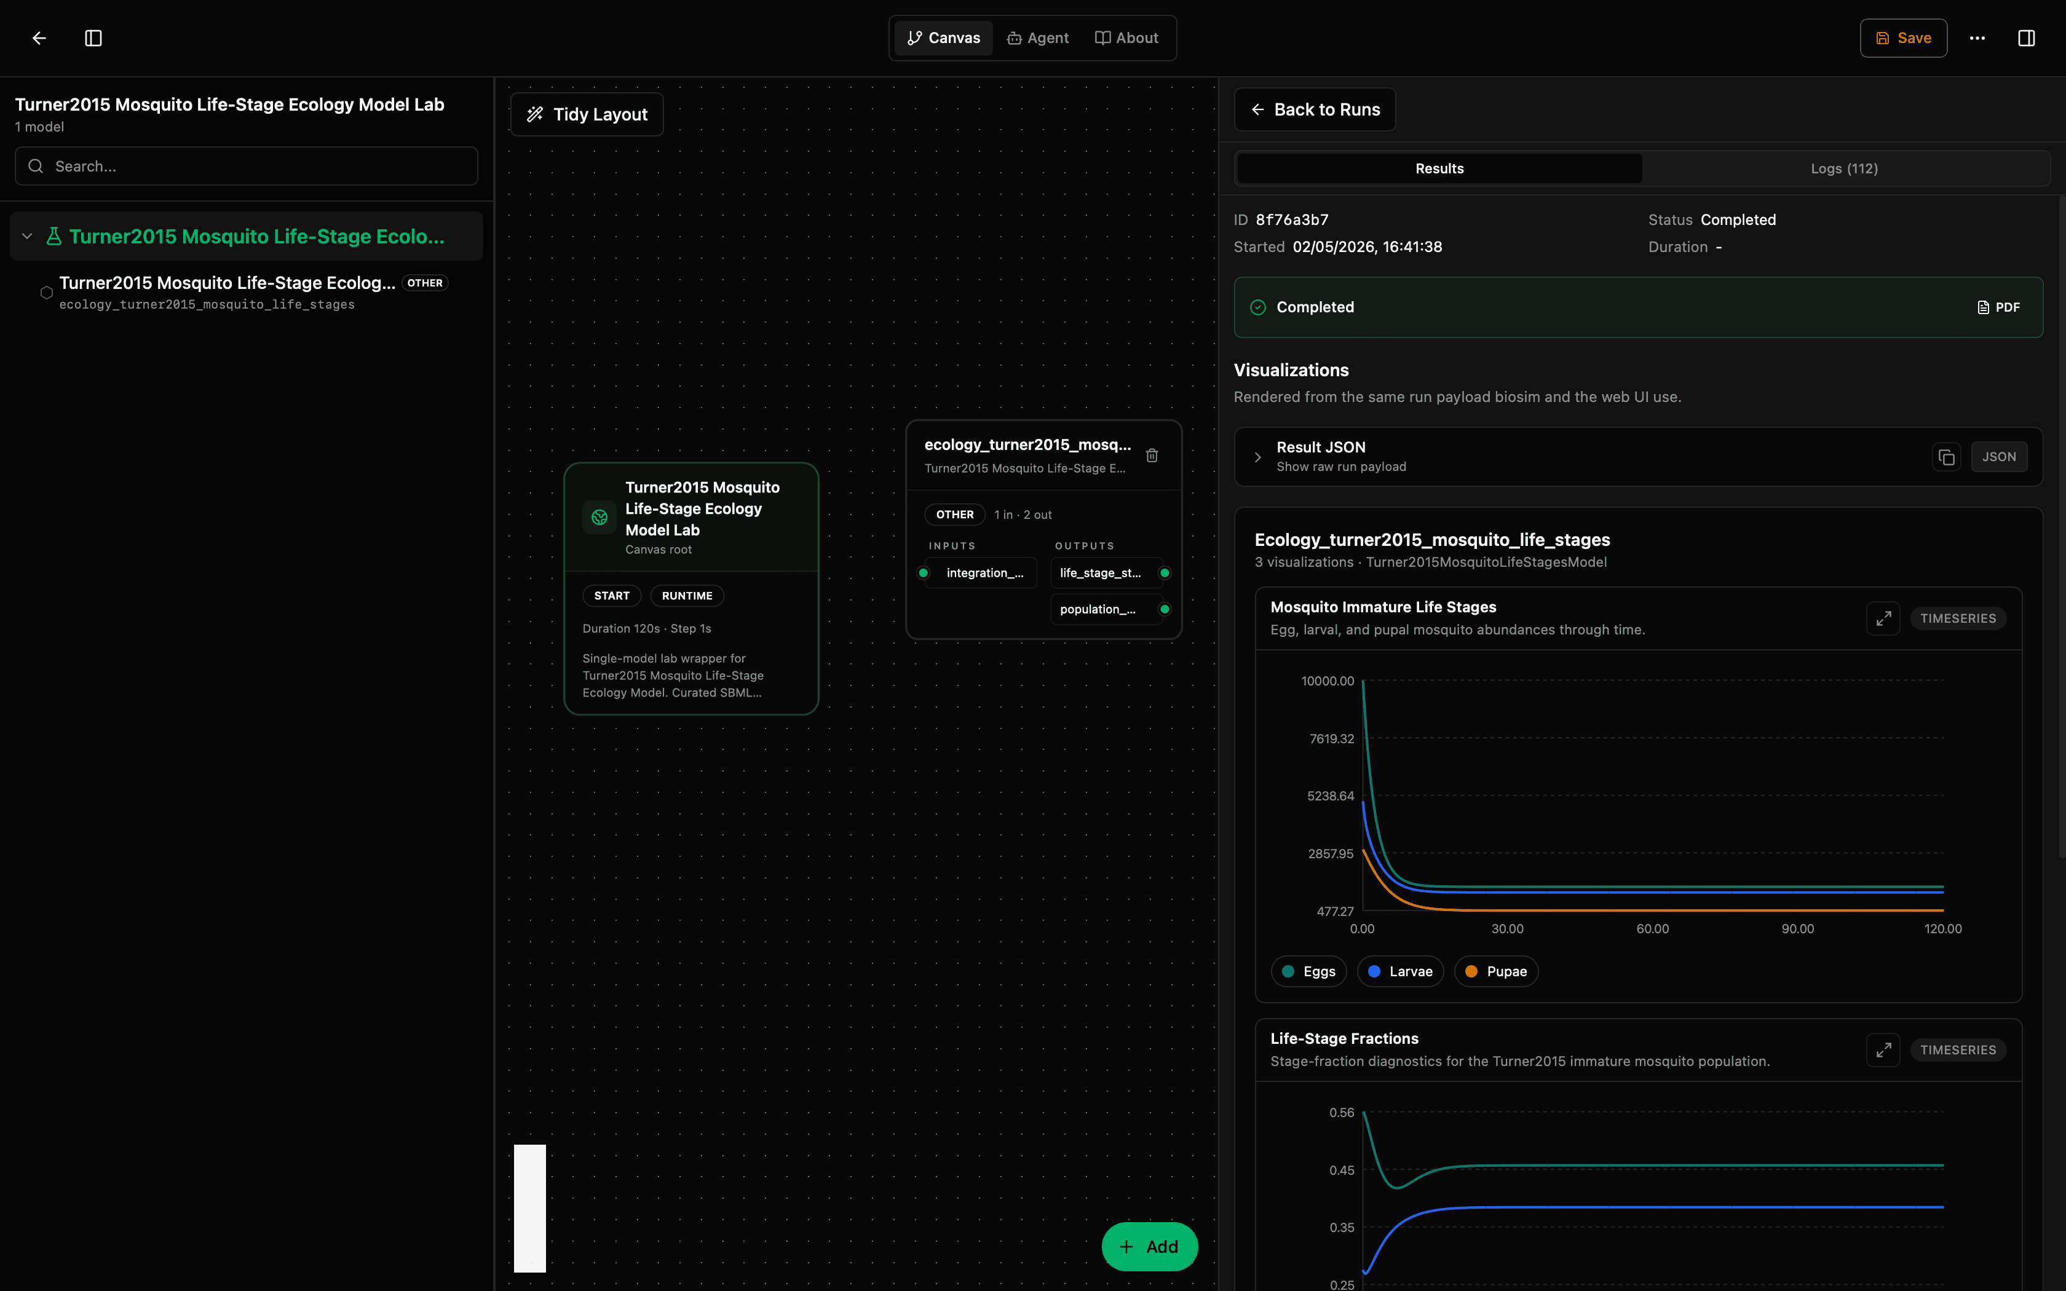
Task: Click the Status Completed value
Action: [1737, 219]
